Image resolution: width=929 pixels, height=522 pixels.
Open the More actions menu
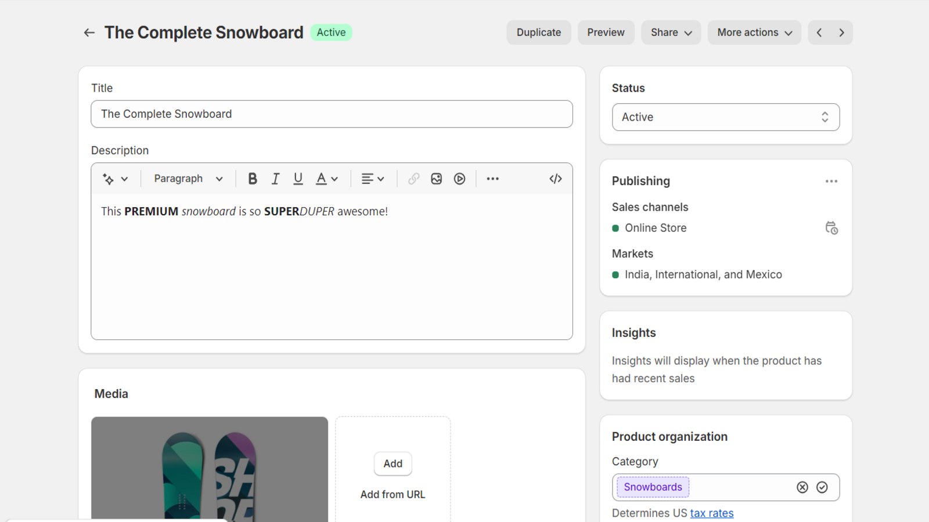pyautogui.click(x=754, y=32)
